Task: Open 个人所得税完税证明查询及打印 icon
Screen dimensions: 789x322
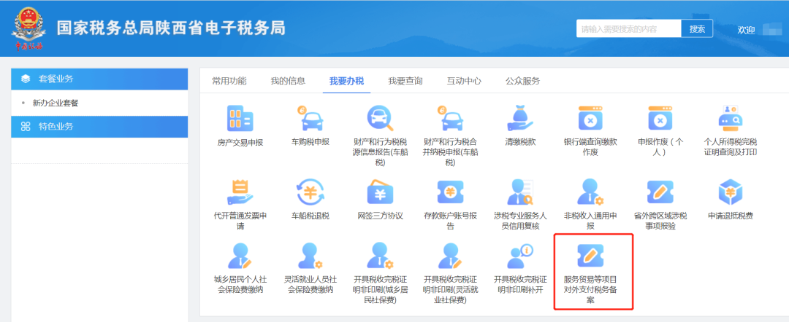Action: pyautogui.click(x=730, y=119)
